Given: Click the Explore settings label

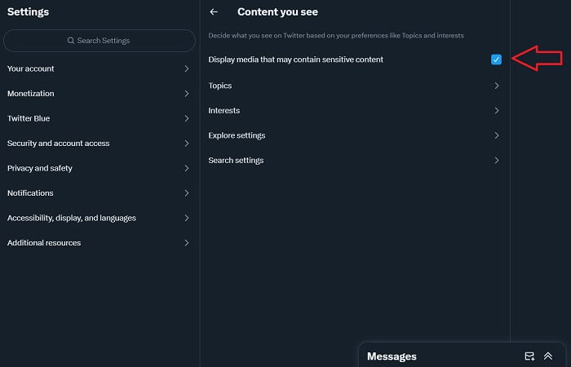Looking at the screenshot, I should [237, 135].
